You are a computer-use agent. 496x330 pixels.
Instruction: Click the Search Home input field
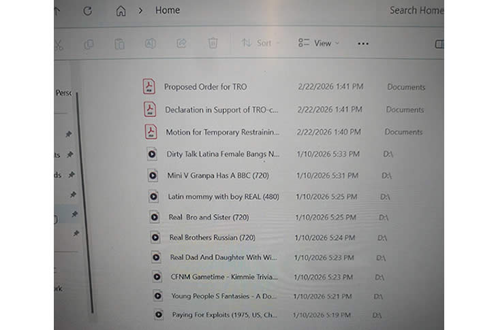pos(415,10)
